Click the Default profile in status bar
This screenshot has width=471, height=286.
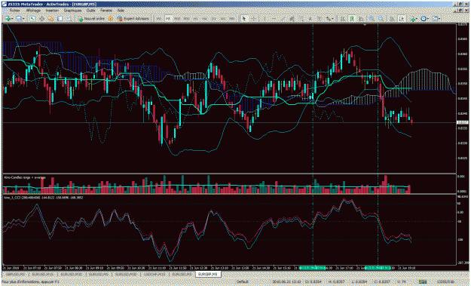(x=242, y=282)
